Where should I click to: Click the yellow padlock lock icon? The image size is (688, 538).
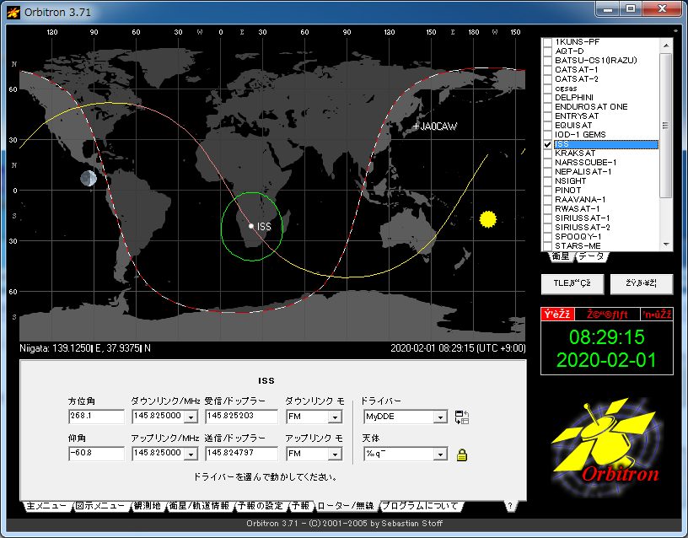(461, 455)
